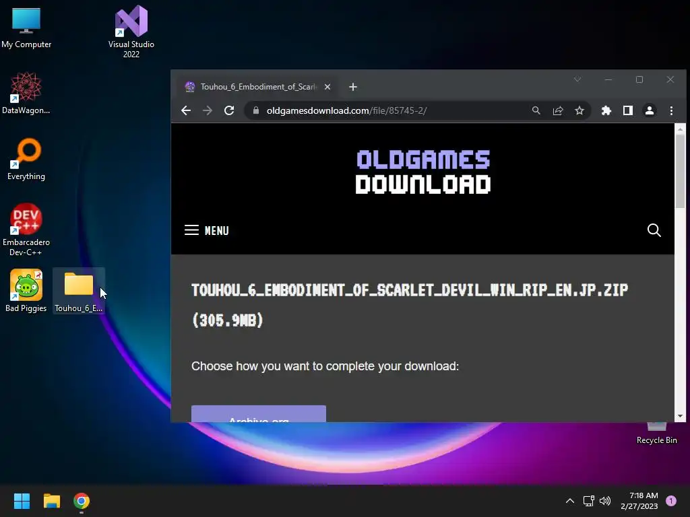Viewport: 690px width, 517px height.
Task: Bookmark this tab with star icon
Action: 579,110
